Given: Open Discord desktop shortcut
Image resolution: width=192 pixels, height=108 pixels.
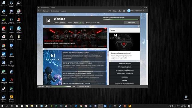Looking at the screenshot, I should (11, 12).
